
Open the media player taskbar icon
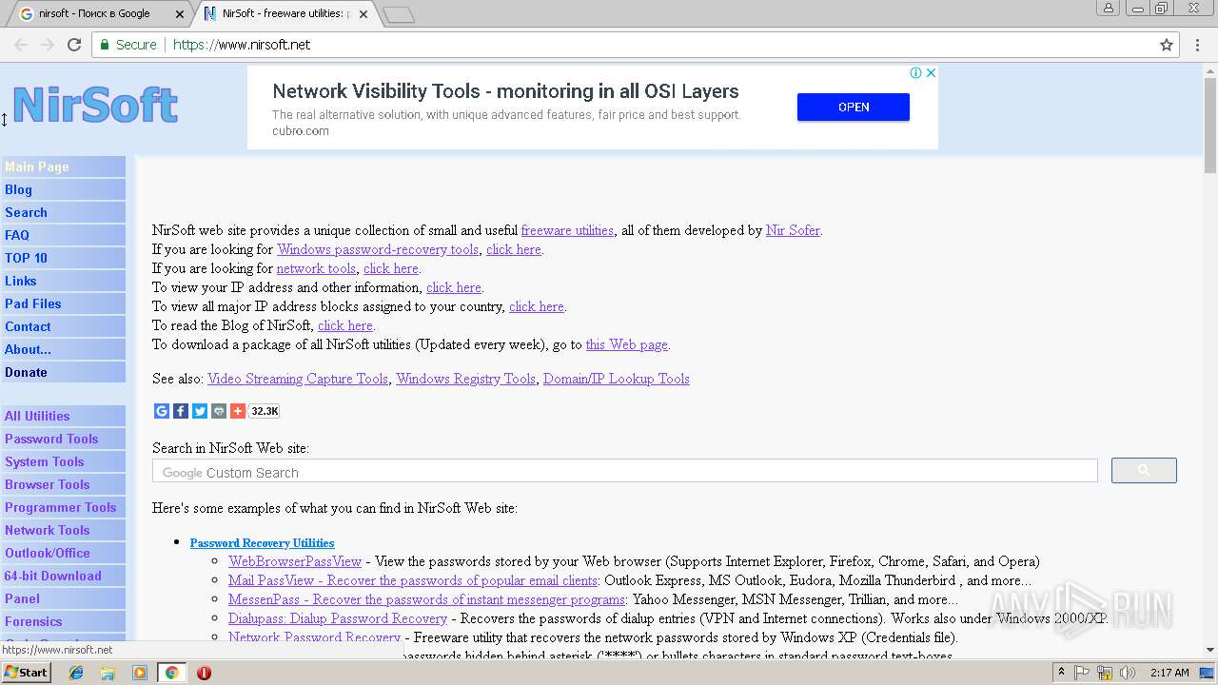[140, 673]
